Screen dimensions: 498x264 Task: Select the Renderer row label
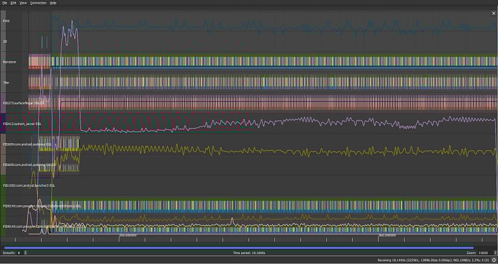[x=9, y=62]
